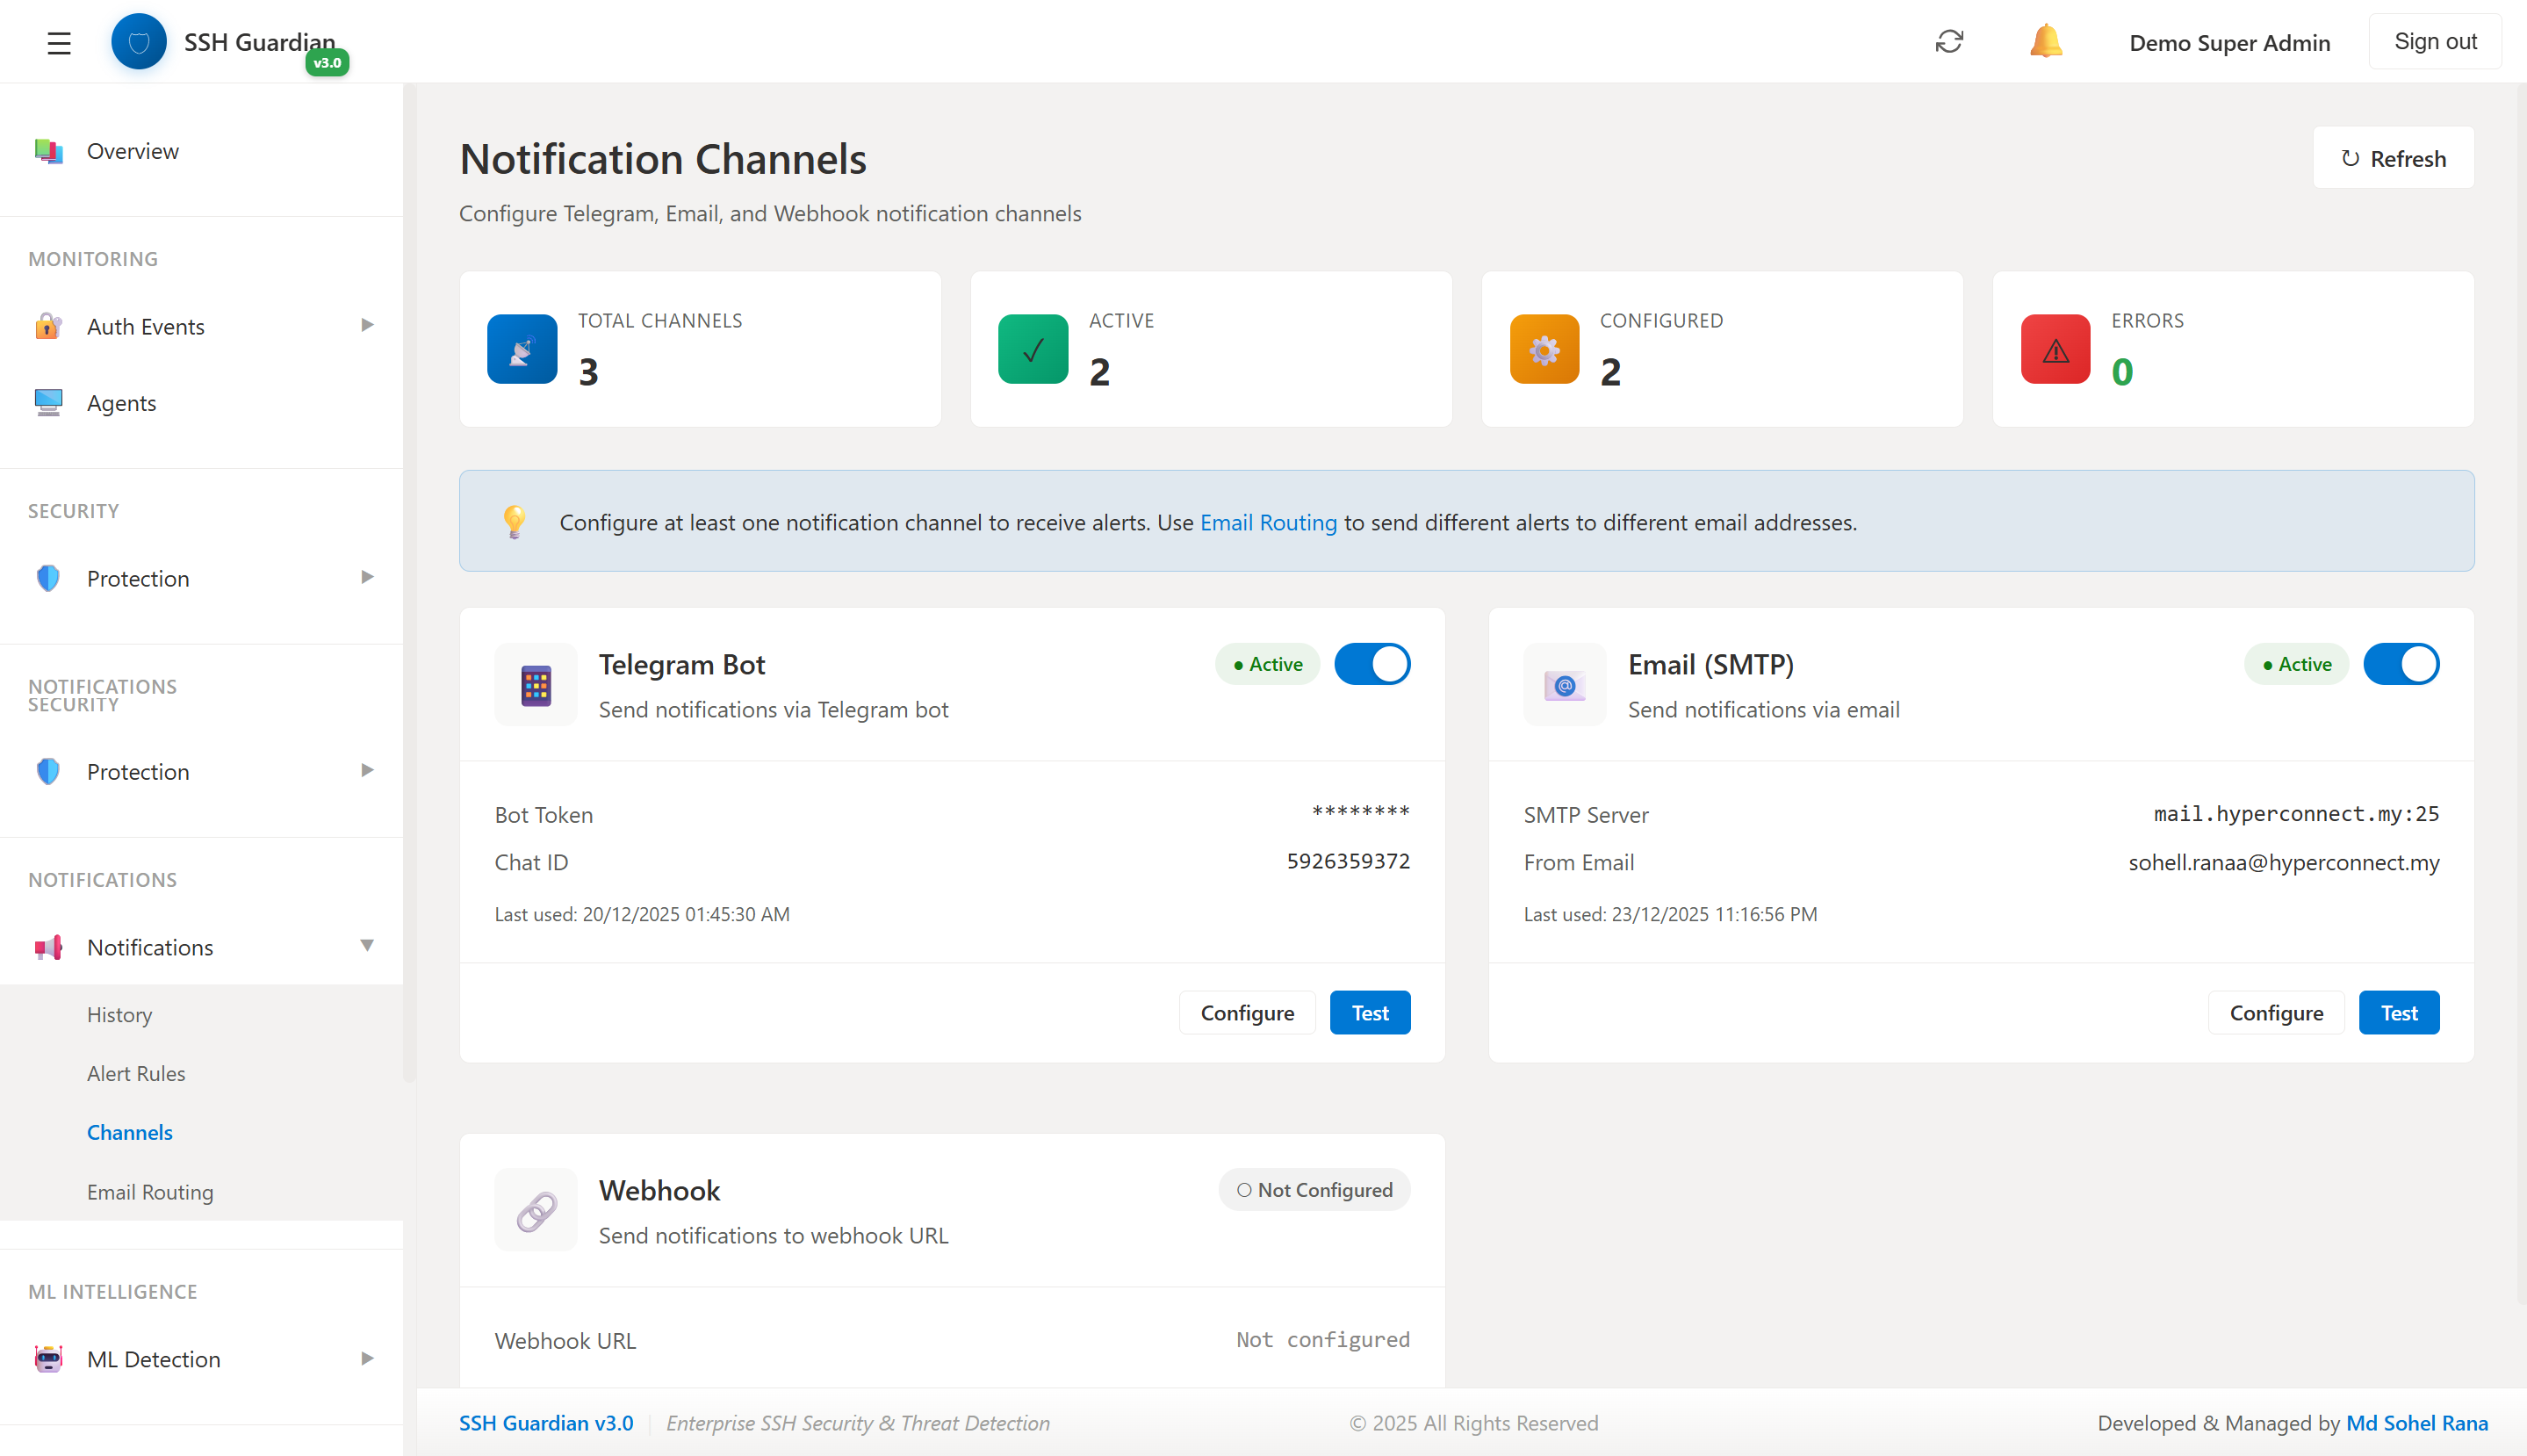Select the Agents monitor icon
Screen dimensions: 2527x1456
(x=48, y=402)
